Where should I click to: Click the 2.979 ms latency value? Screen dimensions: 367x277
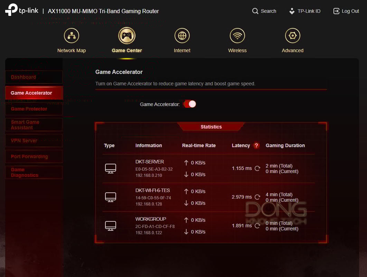242,197
